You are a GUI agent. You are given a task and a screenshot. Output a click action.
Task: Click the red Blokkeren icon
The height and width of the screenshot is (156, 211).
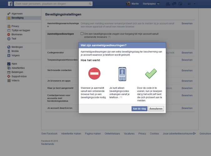point(9,34)
